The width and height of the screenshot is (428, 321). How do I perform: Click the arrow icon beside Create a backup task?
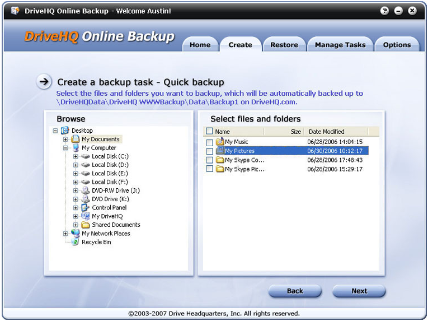[x=44, y=81]
